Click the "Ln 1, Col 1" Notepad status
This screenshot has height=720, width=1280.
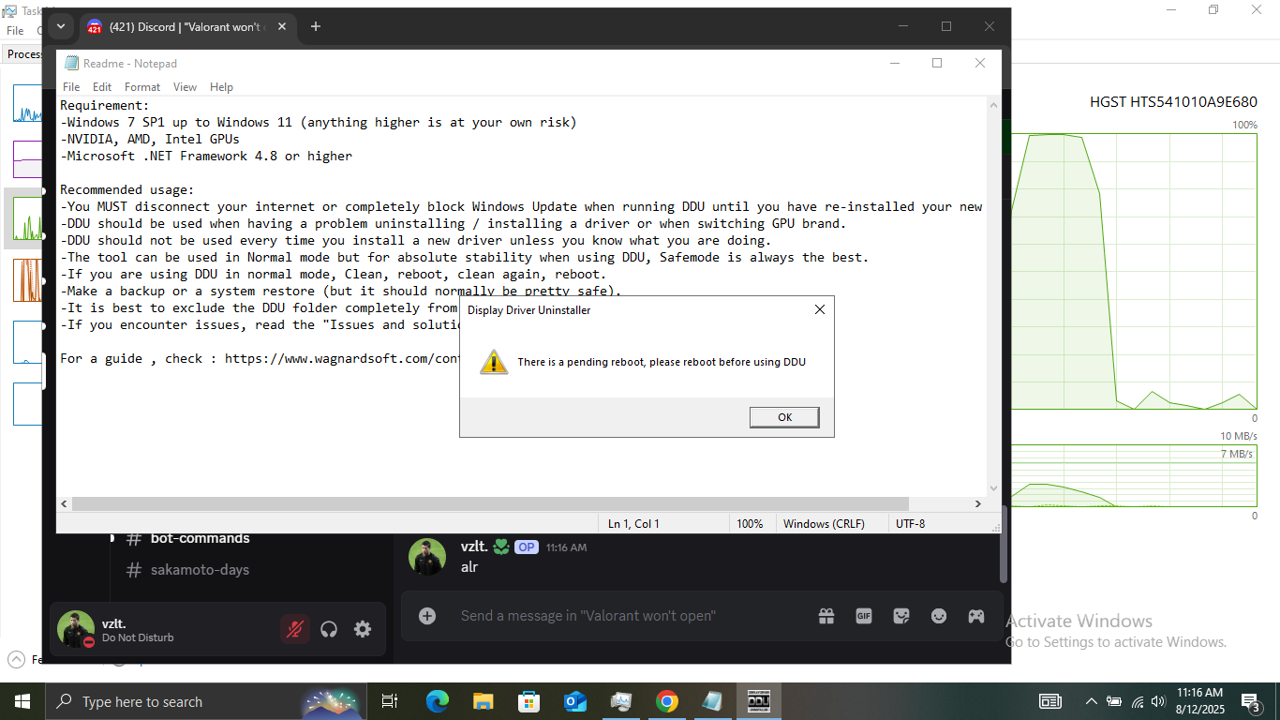(x=633, y=524)
